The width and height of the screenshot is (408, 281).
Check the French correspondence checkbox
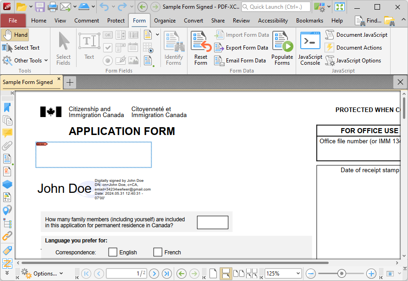(157, 252)
